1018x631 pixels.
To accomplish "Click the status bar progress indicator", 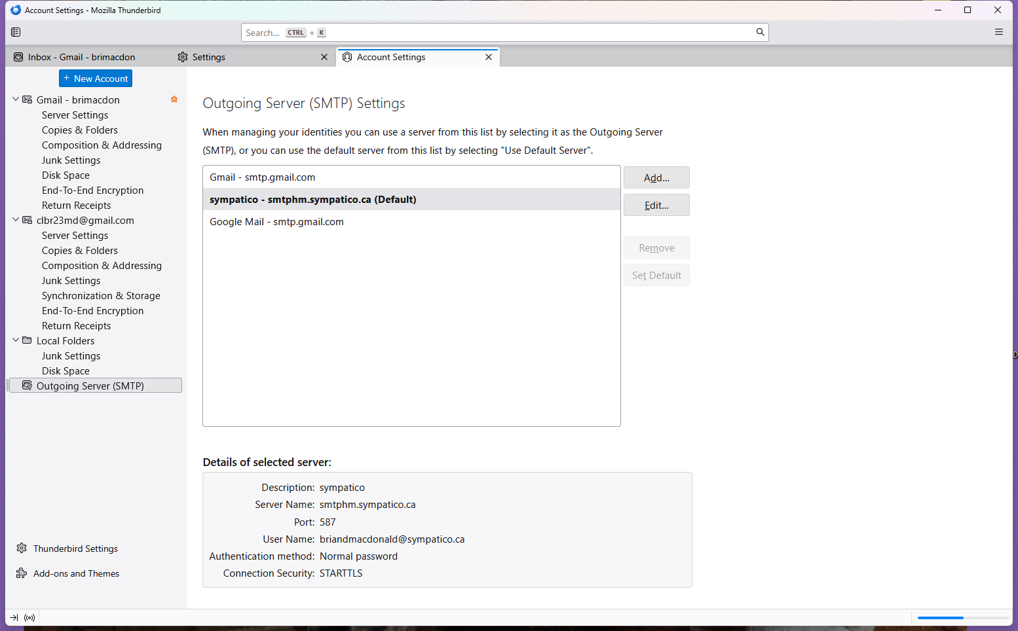I will 963,617.
